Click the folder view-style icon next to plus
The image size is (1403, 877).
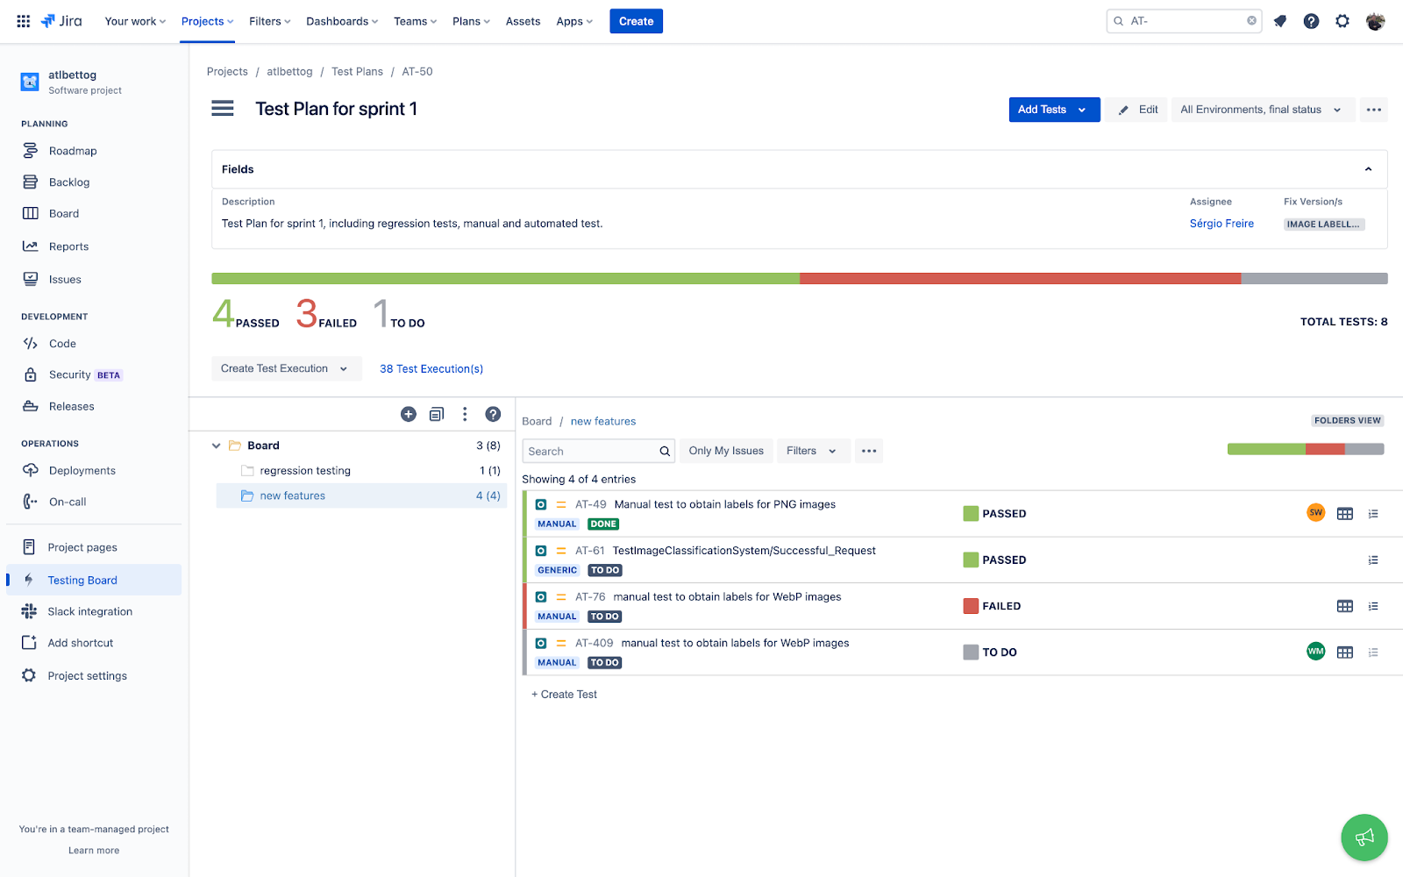[x=436, y=413]
